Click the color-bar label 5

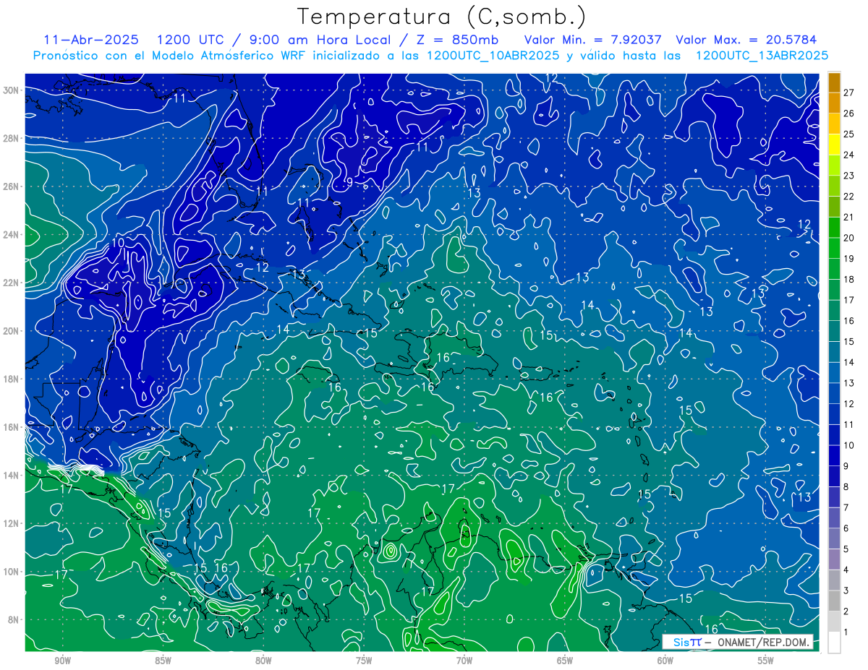(x=846, y=549)
